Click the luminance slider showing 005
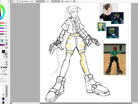 click(x=2, y=37)
